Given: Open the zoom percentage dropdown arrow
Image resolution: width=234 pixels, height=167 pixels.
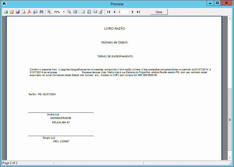Looking at the screenshot, I should [x=64, y=12].
